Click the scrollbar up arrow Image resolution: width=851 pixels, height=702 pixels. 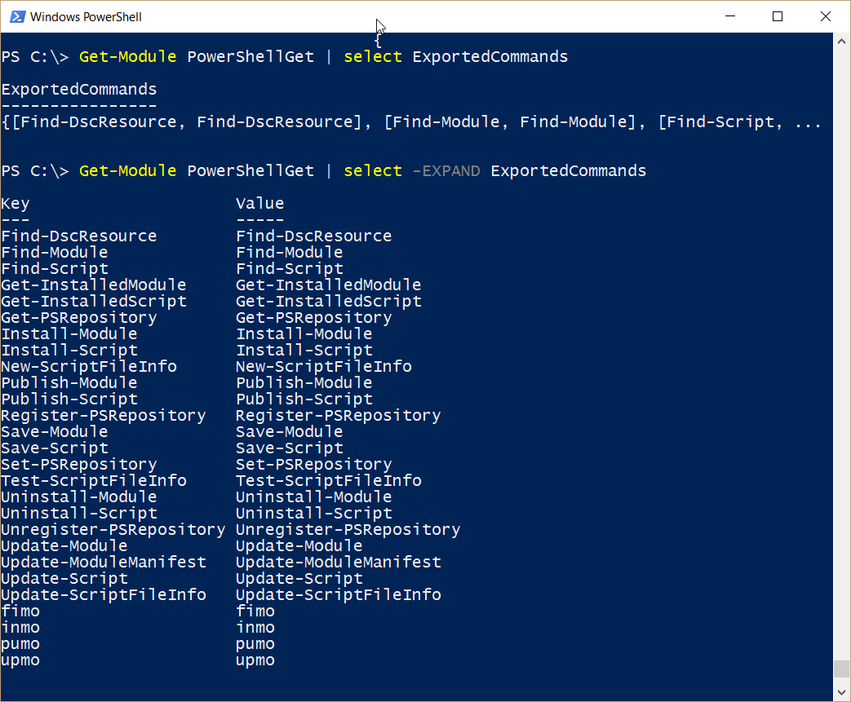point(842,42)
